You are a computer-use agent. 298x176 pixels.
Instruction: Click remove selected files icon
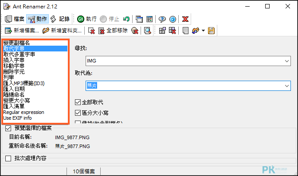(91, 31)
